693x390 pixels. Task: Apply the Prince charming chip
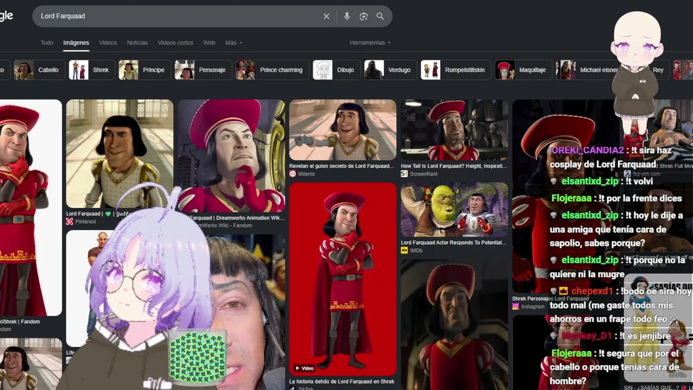coord(272,70)
